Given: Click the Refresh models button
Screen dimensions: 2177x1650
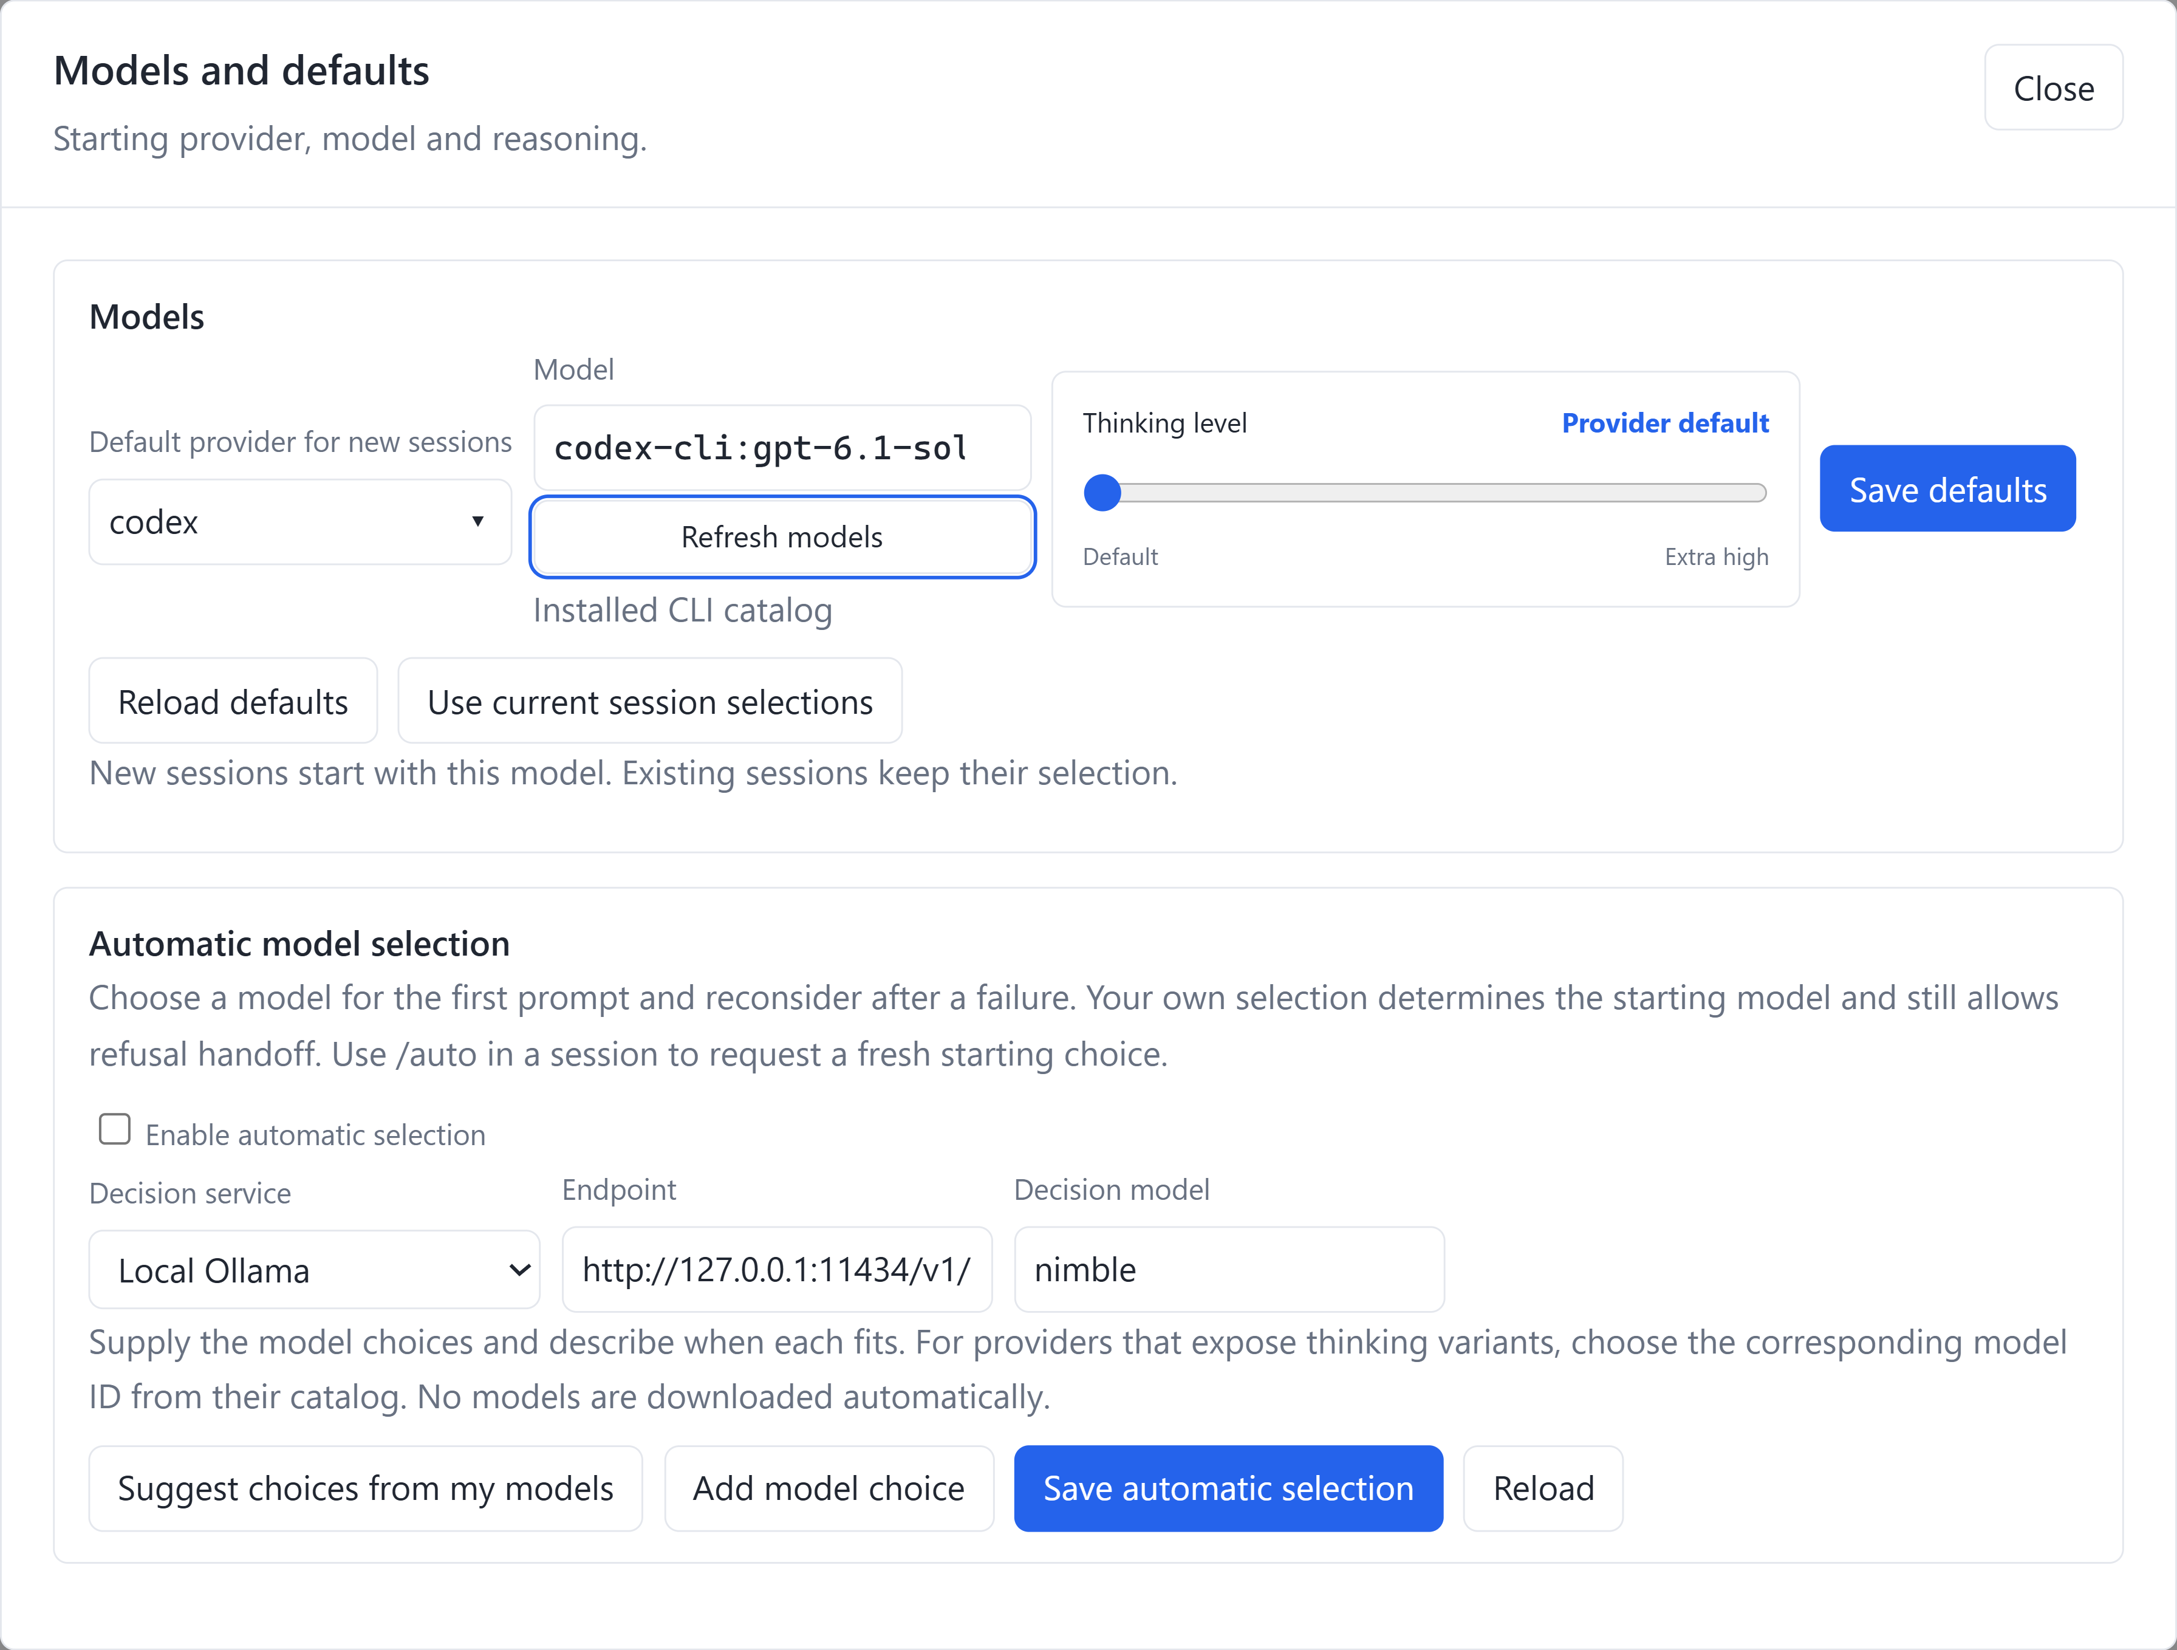Looking at the screenshot, I should coord(782,536).
